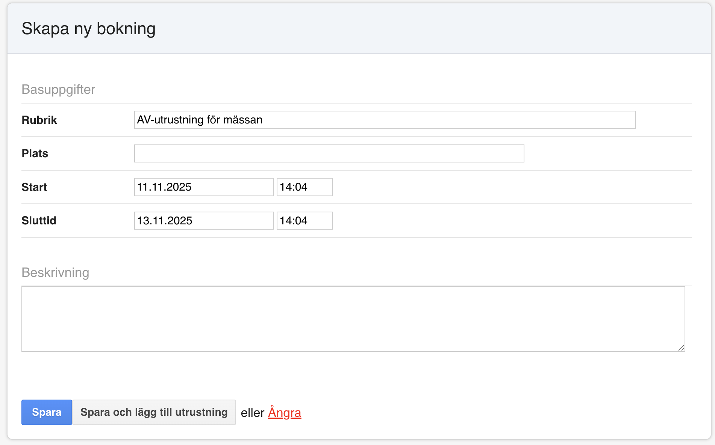Click the Beskrivning section heading
Image resolution: width=715 pixels, height=445 pixels.
[x=55, y=272]
